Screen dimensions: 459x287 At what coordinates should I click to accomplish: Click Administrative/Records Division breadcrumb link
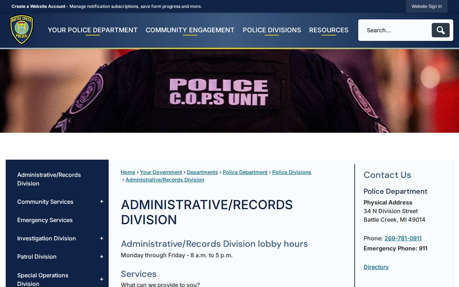point(165,180)
